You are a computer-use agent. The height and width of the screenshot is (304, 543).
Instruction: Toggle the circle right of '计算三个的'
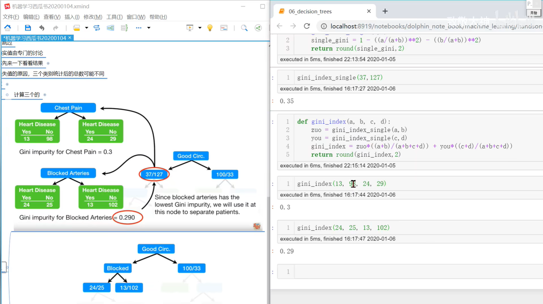tap(45, 95)
